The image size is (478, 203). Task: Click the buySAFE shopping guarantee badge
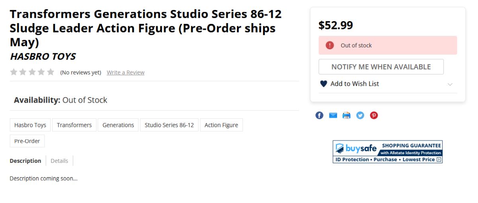pos(388,152)
